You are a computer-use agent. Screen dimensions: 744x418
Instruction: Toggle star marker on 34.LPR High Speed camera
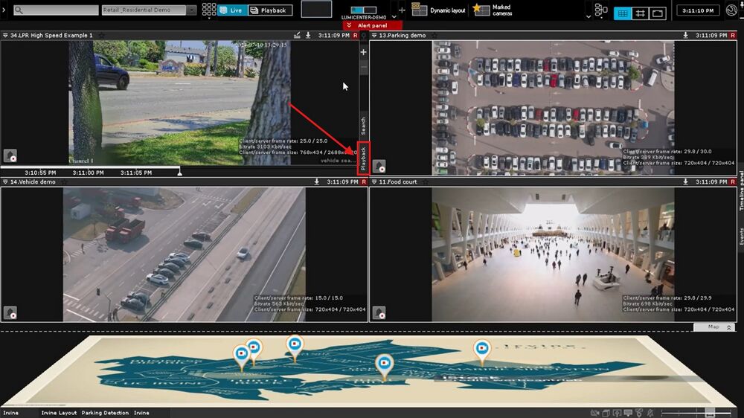pos(102,35)
